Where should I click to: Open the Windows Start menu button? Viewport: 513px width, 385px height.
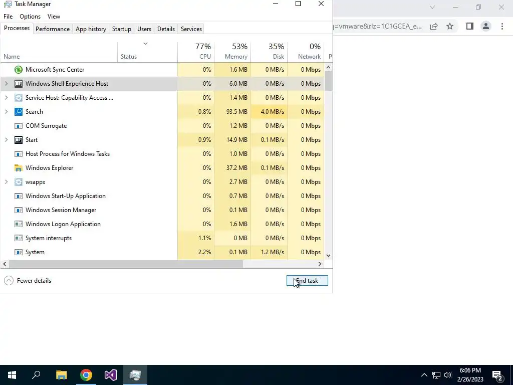pos(12,375)
